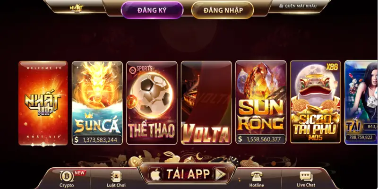
Task: Select the Sun Cá fishing game card
Action: pos(97,103)
